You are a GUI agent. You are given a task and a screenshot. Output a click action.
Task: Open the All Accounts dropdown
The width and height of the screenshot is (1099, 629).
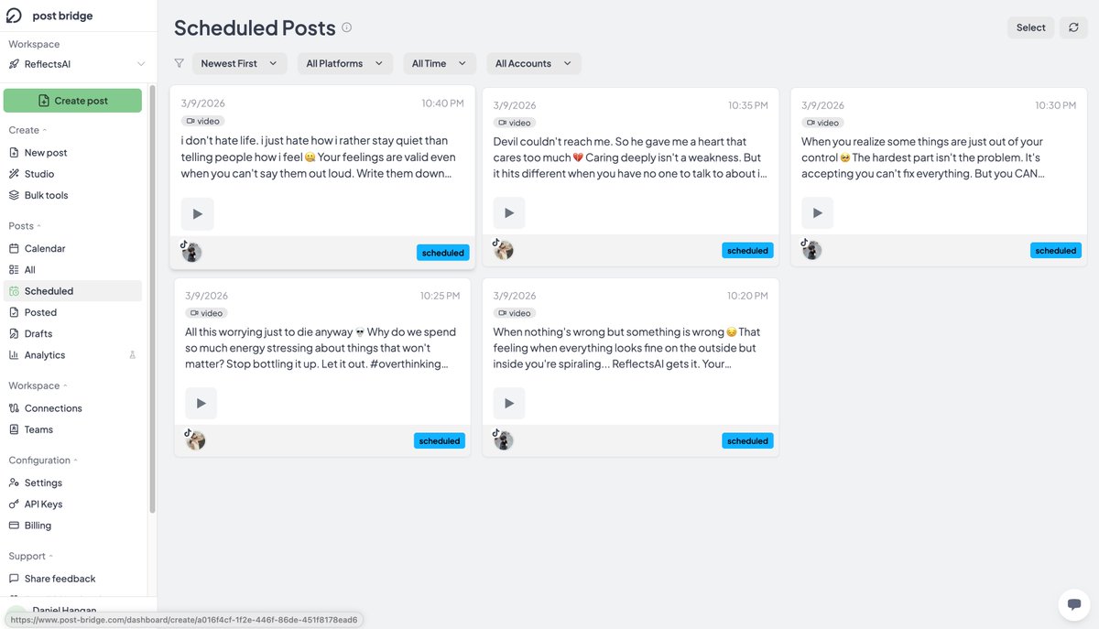pyautogui.click(x=534, y=63)
